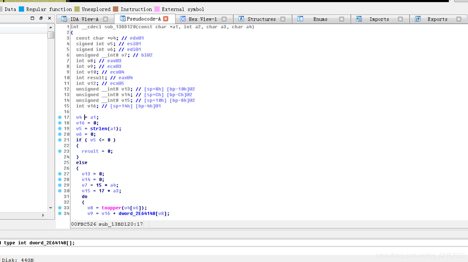Toggle breakpoint dot on line 18
Image resolution: width=468 pixels, height=262 pixels.
point(60,123)
